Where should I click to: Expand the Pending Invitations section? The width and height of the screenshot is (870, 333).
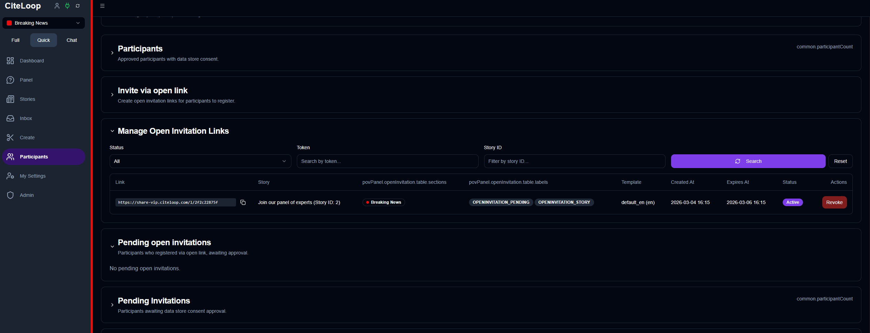pyautogui.click(x=112, y=305)
